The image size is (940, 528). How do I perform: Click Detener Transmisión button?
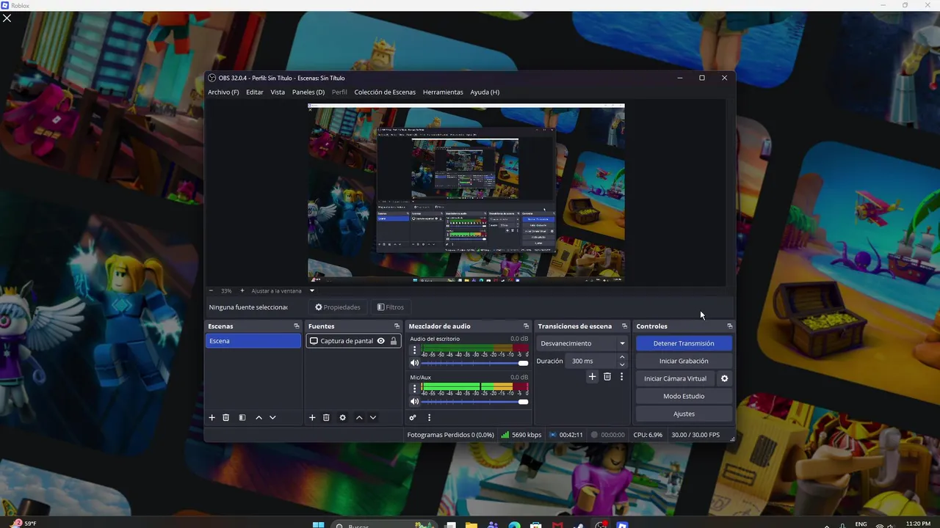click(684, 343)
